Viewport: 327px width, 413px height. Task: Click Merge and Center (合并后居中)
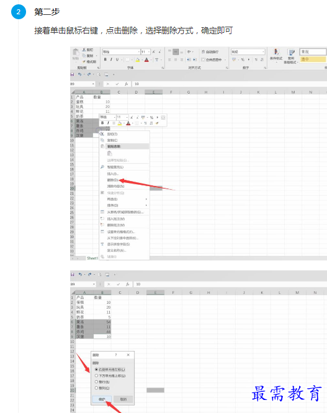212,60
